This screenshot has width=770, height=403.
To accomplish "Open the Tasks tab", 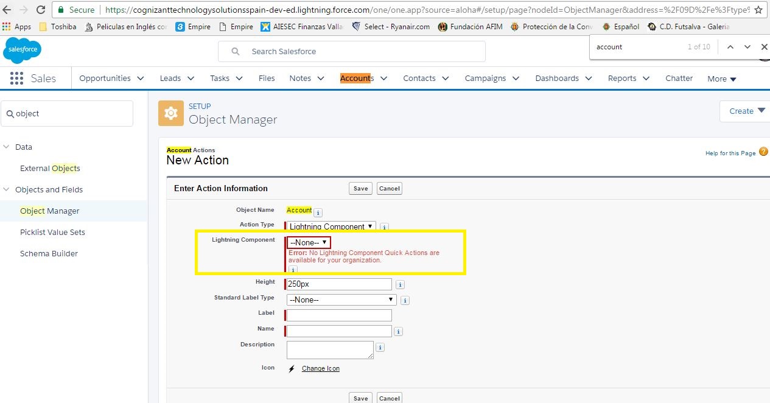I will (x=220, y=79).
